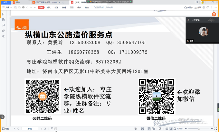Open the 文件 file menu dropdown
The height and width of the screenshot is (132, 219).
pos(8,7)
